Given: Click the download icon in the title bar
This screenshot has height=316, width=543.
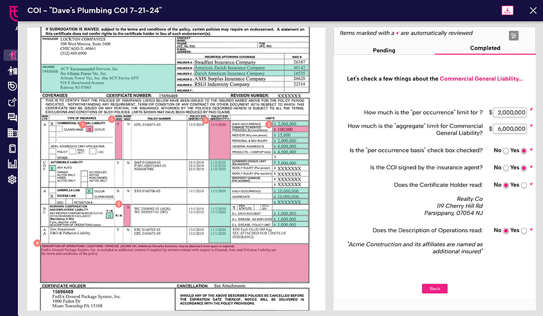Looking at the screenshot, I should pyautogui.click(x=507, y=10).
